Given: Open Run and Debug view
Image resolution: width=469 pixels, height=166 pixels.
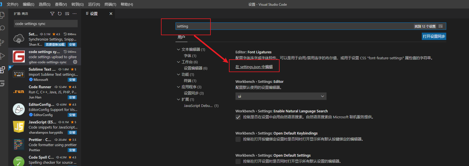Looking at the screenshot, I should point(2,56).
